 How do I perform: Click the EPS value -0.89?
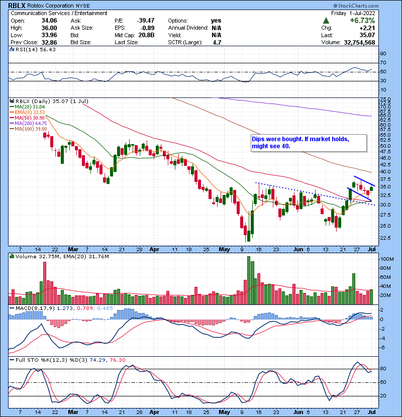[x=148, y=28]
